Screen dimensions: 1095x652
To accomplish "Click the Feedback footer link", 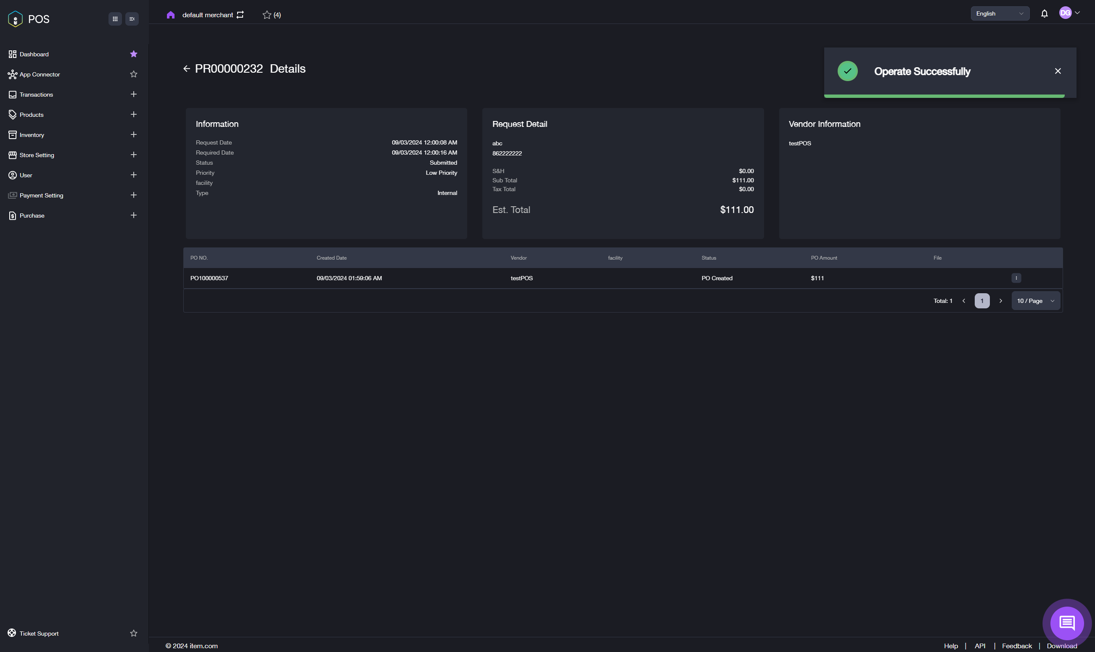I will (x=1017, y=646).
